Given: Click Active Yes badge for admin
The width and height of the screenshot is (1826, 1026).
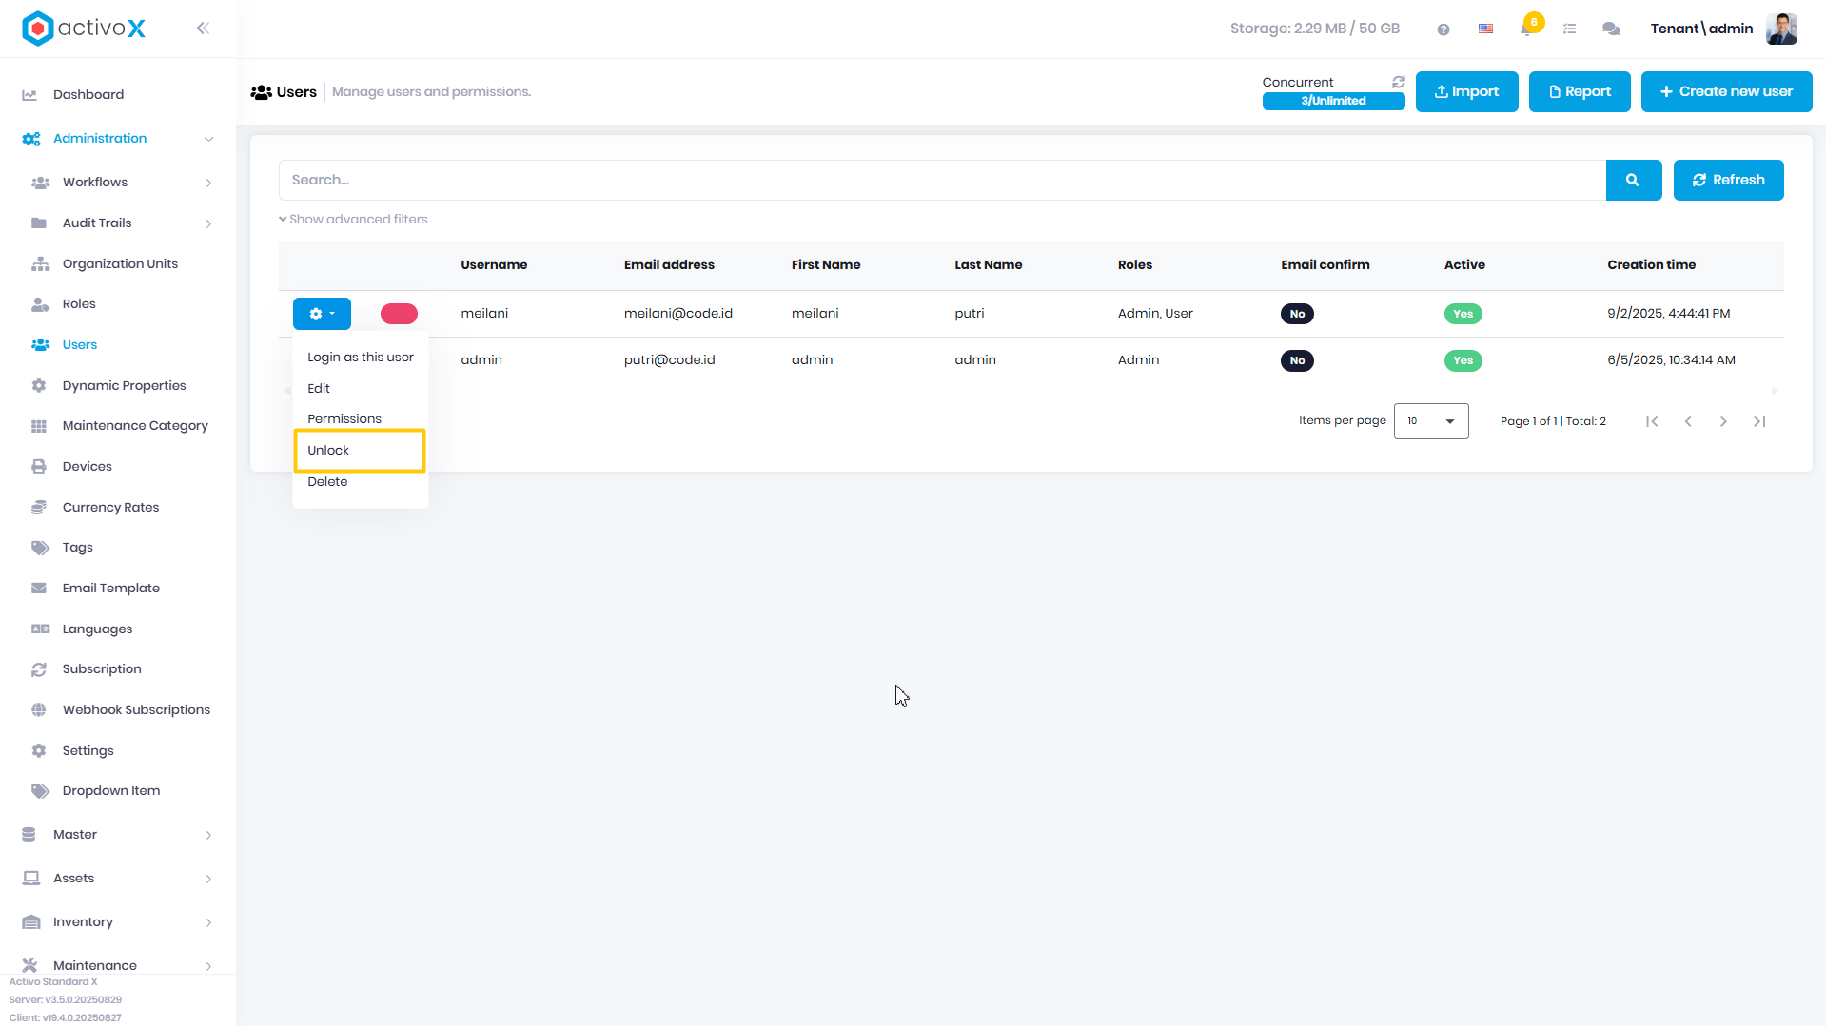Looking at the screenshot, I should tap(1463, 360).
